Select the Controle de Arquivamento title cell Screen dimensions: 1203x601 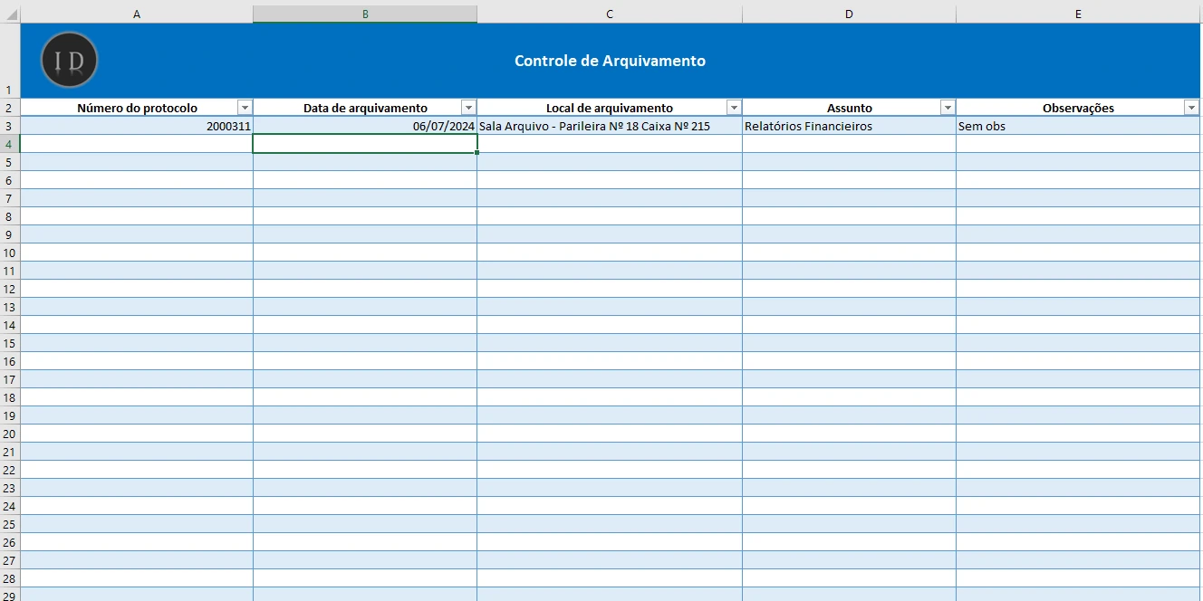pyautogui.click(x=609, y=62)
